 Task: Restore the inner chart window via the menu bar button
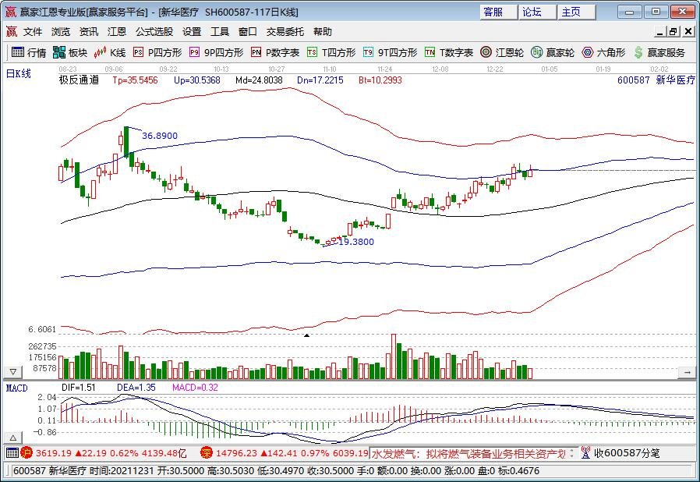(673, 32)
